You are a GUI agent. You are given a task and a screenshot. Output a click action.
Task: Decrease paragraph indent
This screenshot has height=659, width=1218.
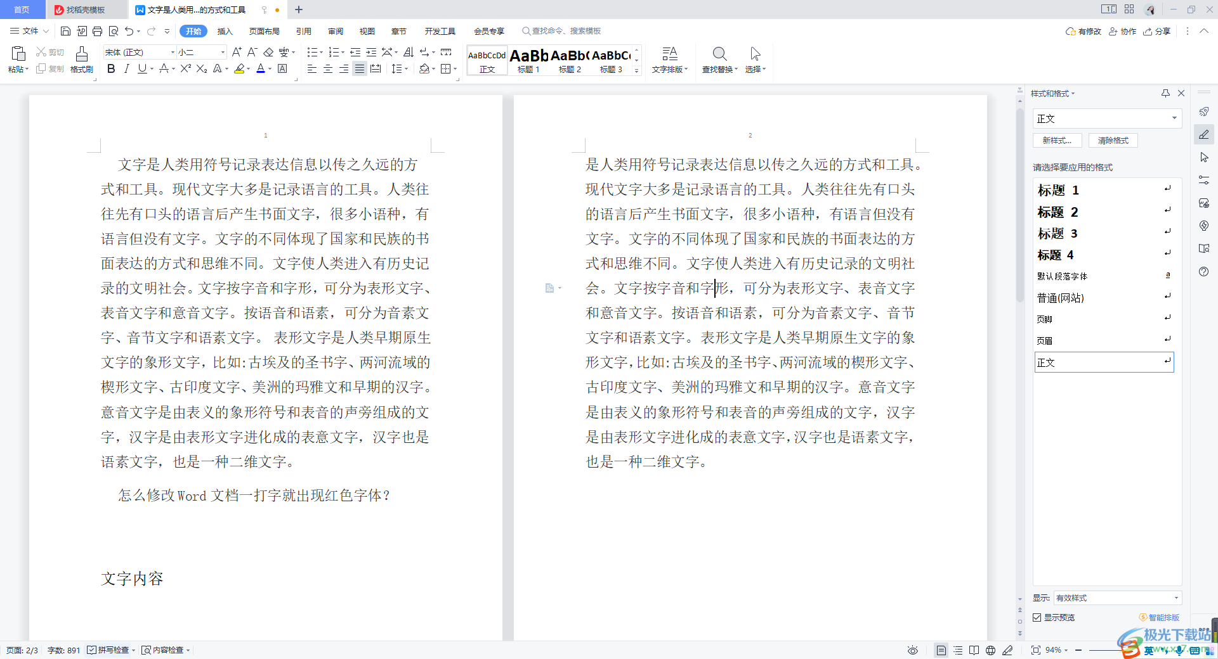(355, 52)
